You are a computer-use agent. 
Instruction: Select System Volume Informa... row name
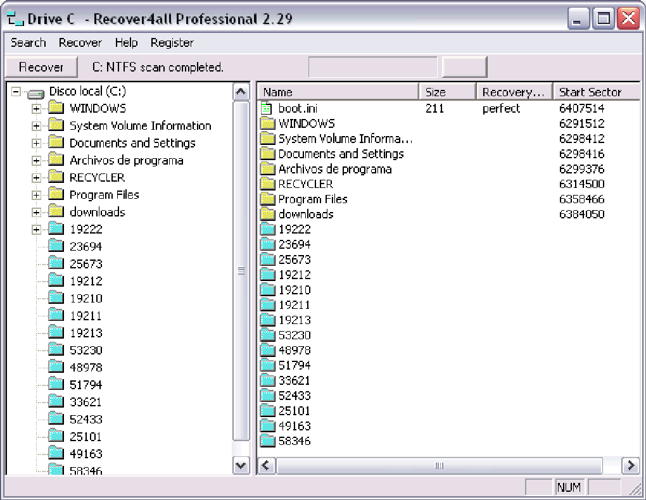345,139
